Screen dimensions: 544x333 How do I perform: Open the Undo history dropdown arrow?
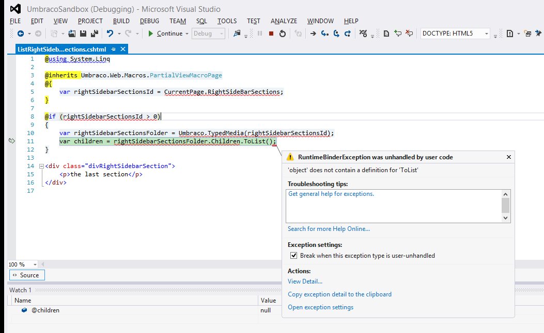[x=119, y=34]
